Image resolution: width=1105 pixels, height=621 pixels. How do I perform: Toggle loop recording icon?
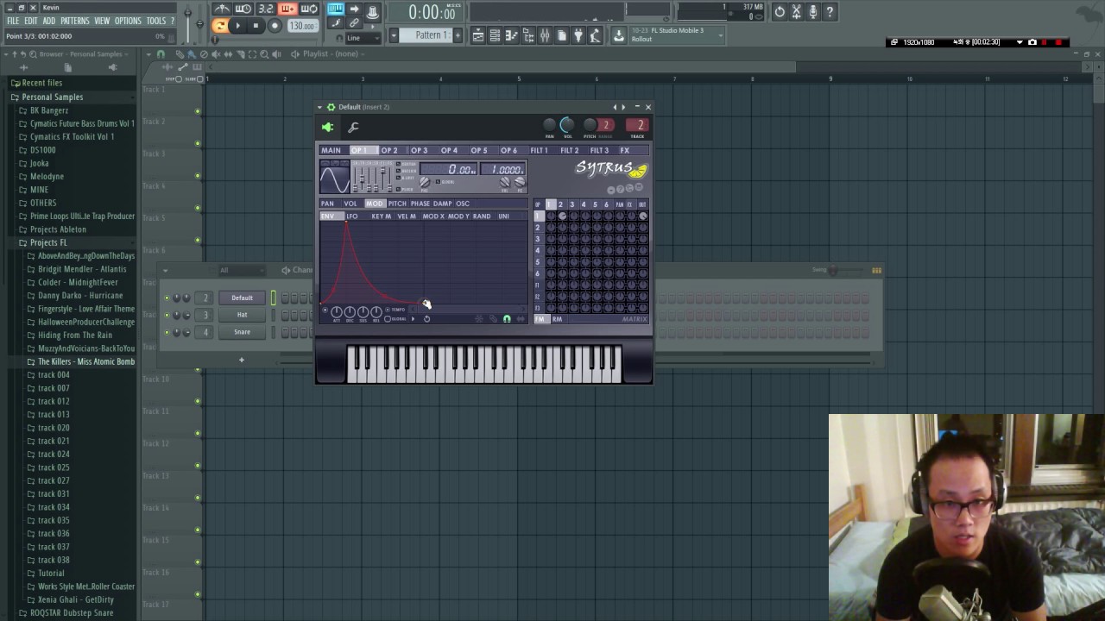(x=309, y=9)
